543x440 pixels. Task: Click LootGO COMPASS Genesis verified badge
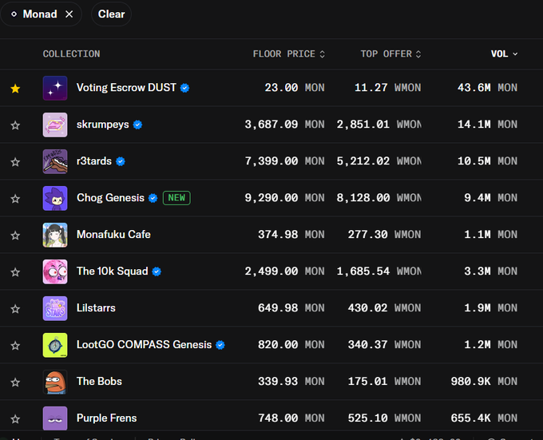[220, 345]
